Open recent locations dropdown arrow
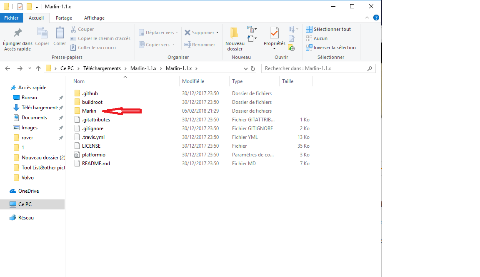Screen dimensions: 480x277 (x=30, y=68)
